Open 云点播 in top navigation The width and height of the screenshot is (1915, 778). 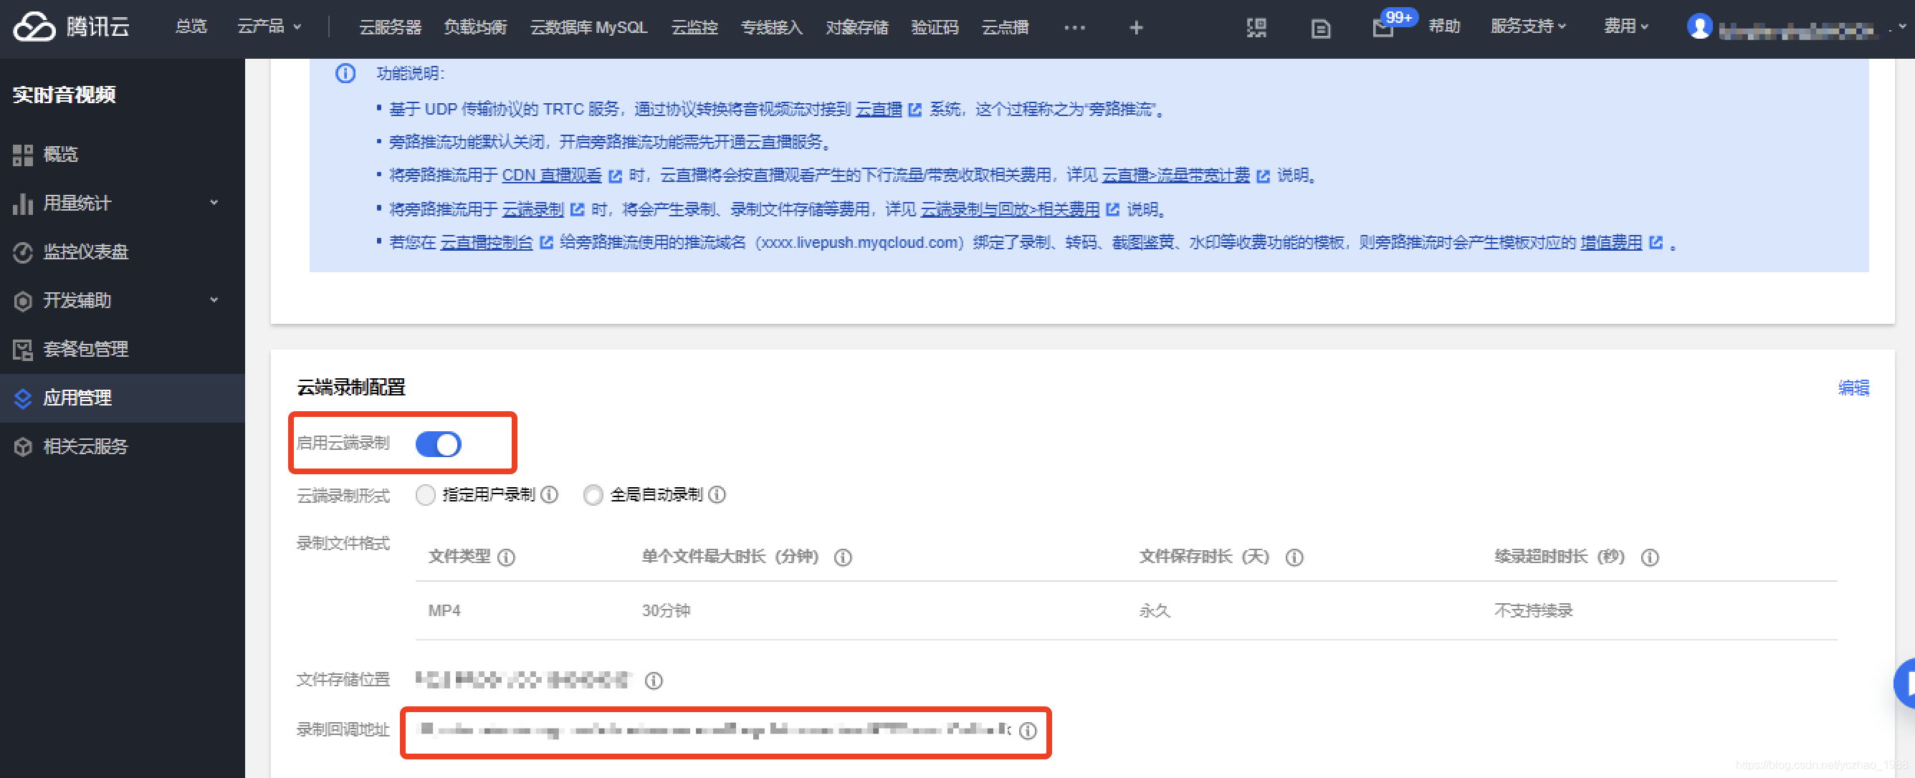click(1005, 27)
